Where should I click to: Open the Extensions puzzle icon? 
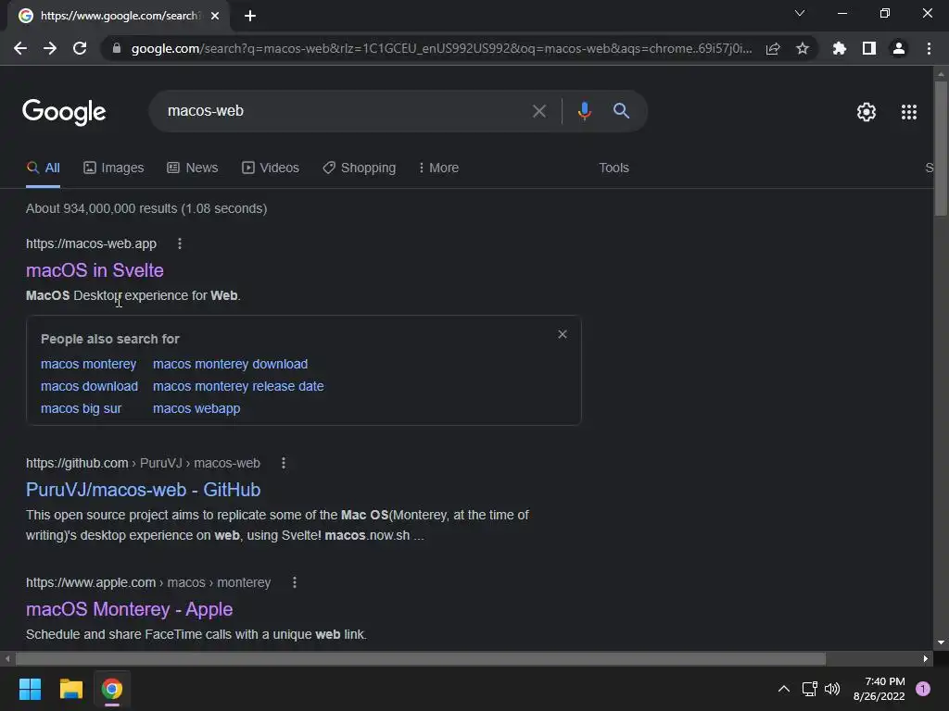(x=840, y=48)
